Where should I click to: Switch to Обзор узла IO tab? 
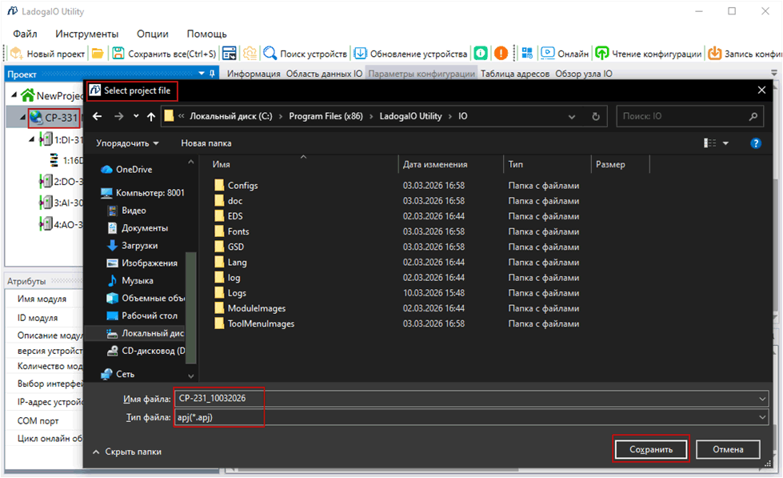(584, 74)
